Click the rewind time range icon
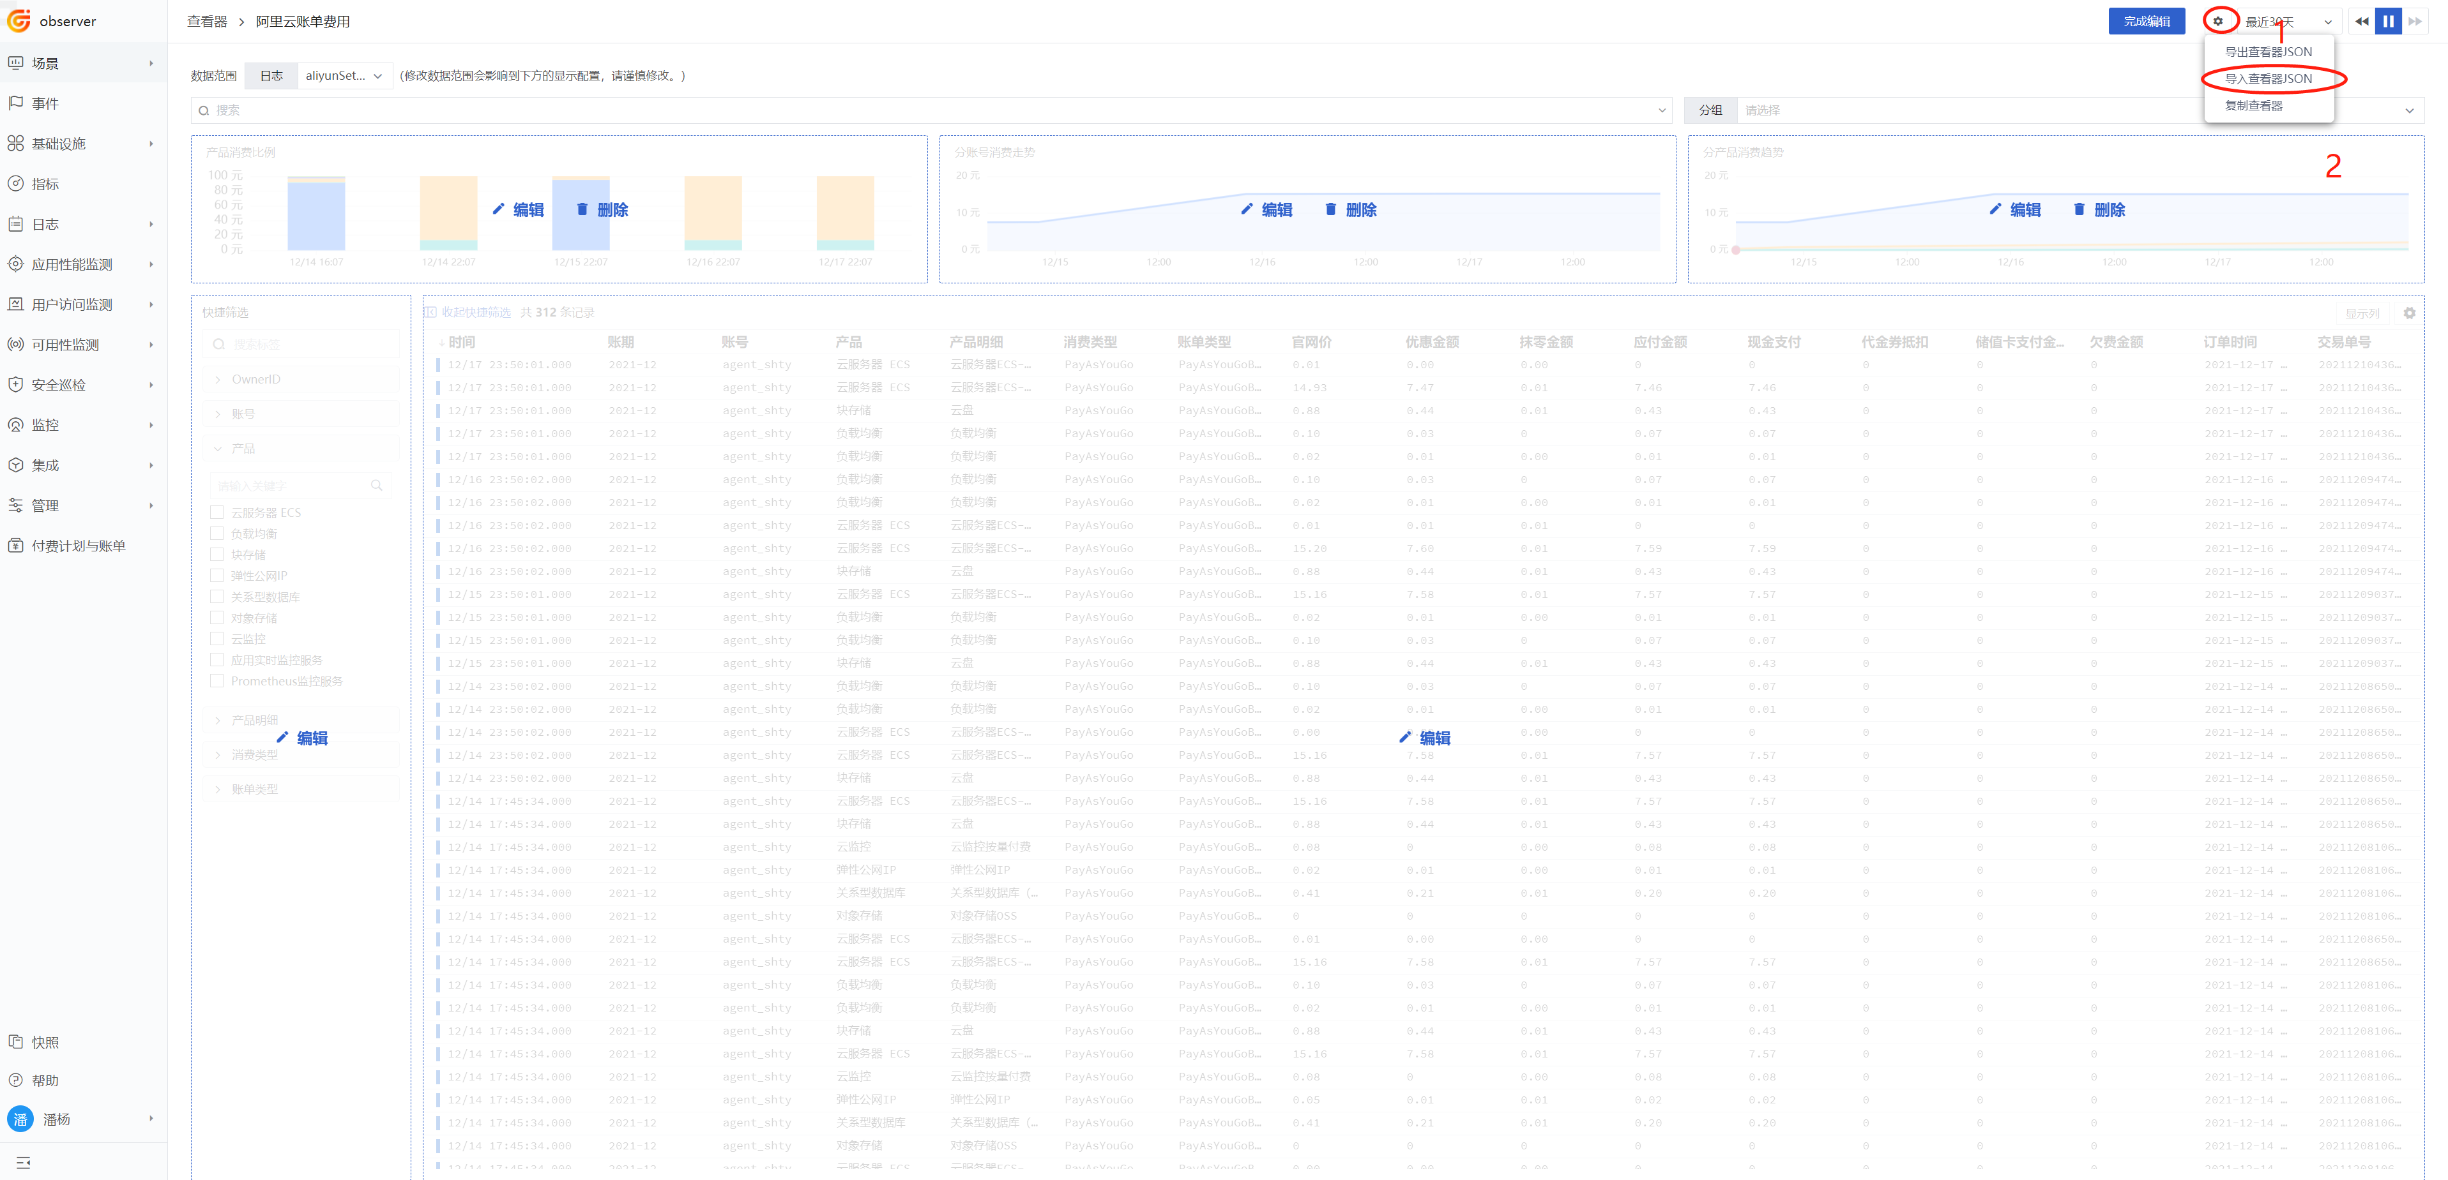The height and width of the screenshot is (1180, 2448). [x=2362, y=21]
